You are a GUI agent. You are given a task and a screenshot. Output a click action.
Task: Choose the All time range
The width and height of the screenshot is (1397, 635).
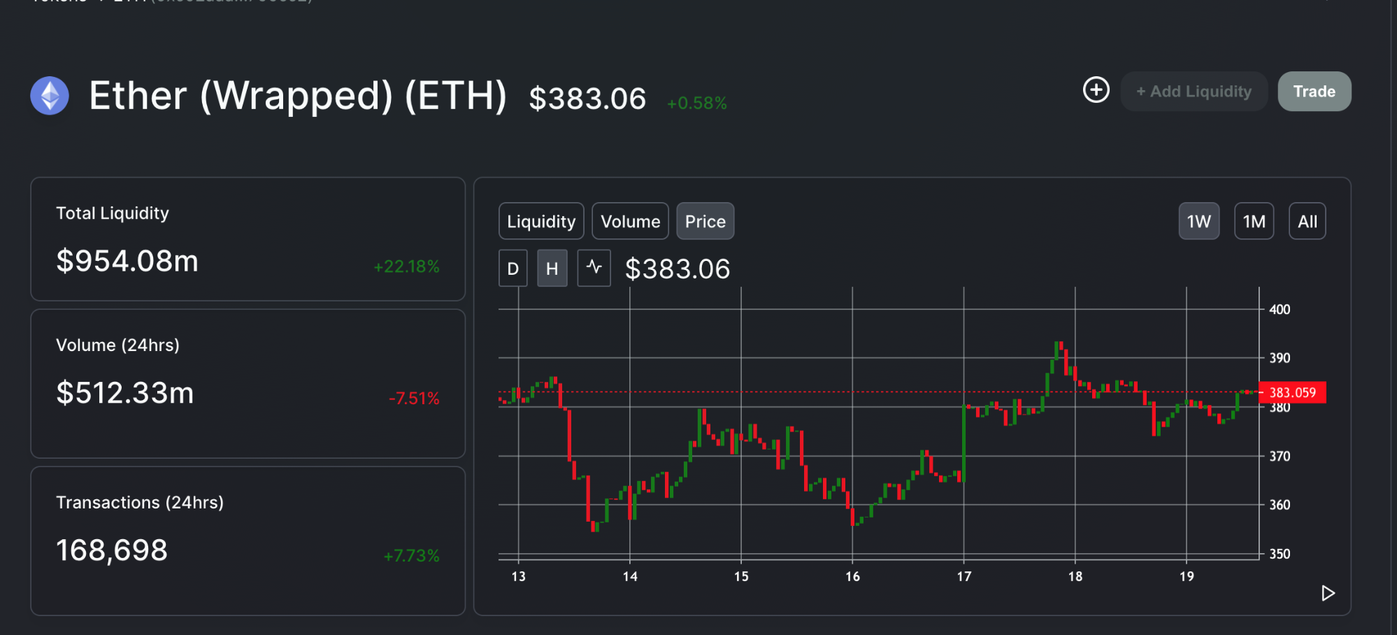[x=1307, y=222]
